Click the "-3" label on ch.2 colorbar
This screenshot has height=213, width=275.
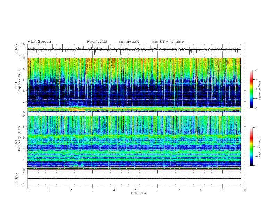(256, 128)
